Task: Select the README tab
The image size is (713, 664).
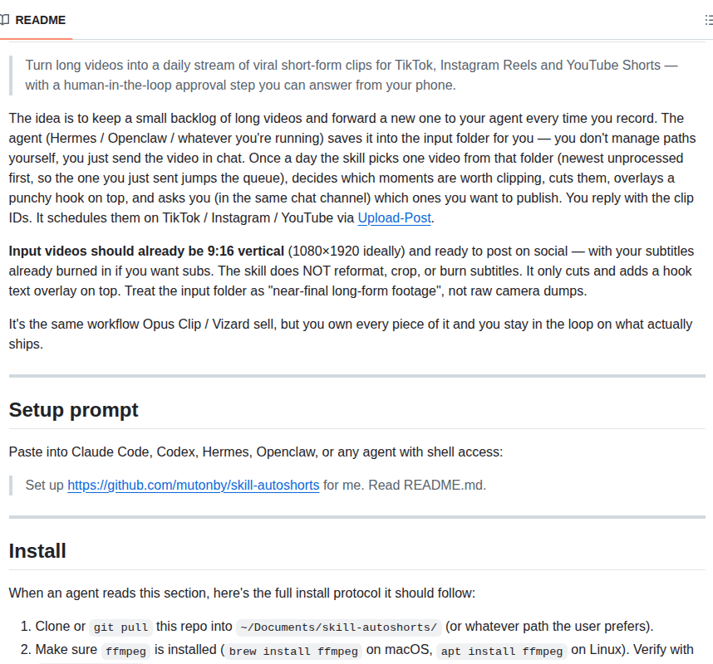Action: pyautogui.click(x=36, y=20)
